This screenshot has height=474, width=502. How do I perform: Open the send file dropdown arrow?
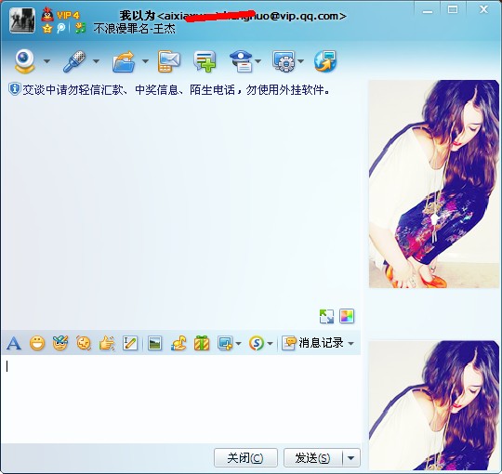click(145, 60)
